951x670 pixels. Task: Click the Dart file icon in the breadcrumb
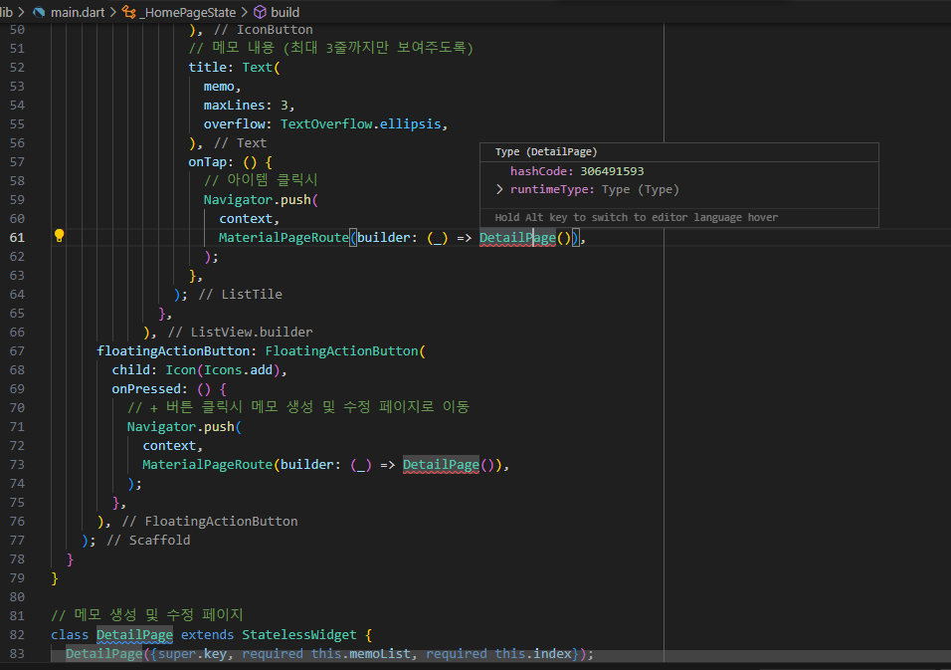[40, 12]
